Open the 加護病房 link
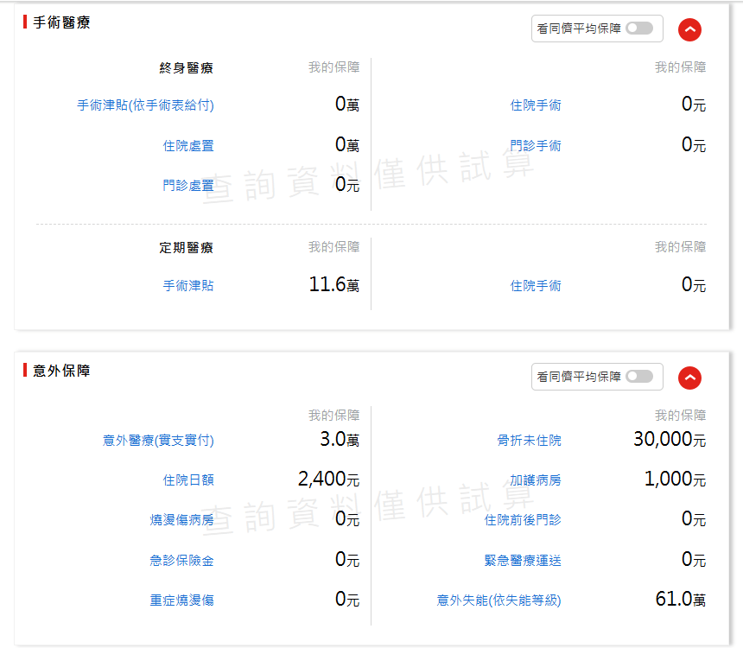This screenshot has height=648, width=743. (x=536, y=480)
